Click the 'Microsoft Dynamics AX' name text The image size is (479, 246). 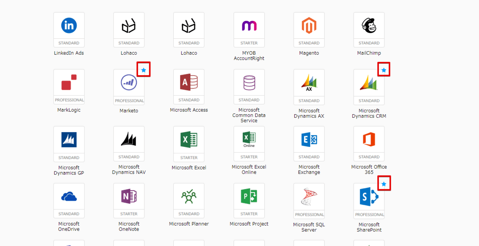(309, 113)
